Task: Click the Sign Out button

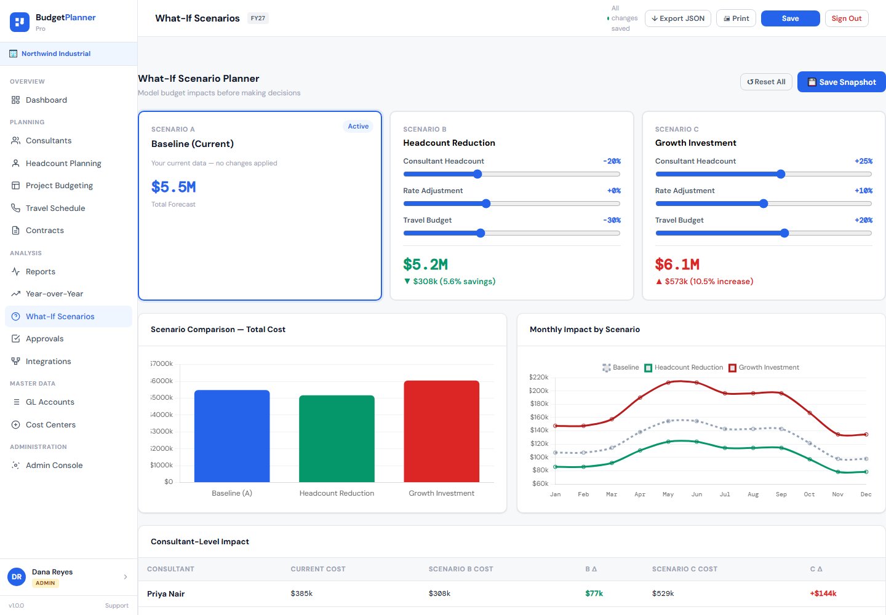Action: (847, 18)
